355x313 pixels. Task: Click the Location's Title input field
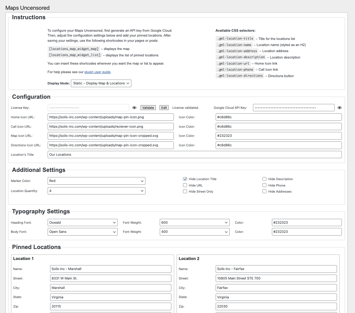(195, 155)
